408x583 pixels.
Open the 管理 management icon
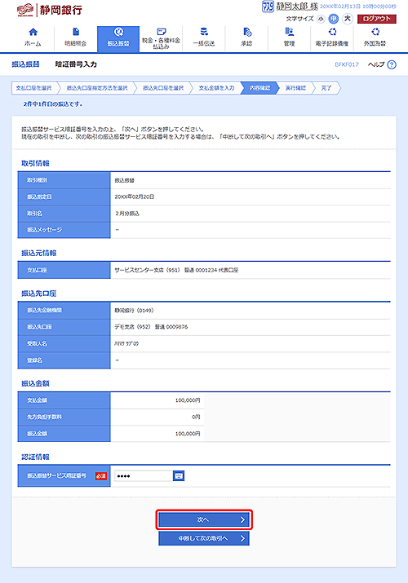pyautogui.click(x=290, y=32)
